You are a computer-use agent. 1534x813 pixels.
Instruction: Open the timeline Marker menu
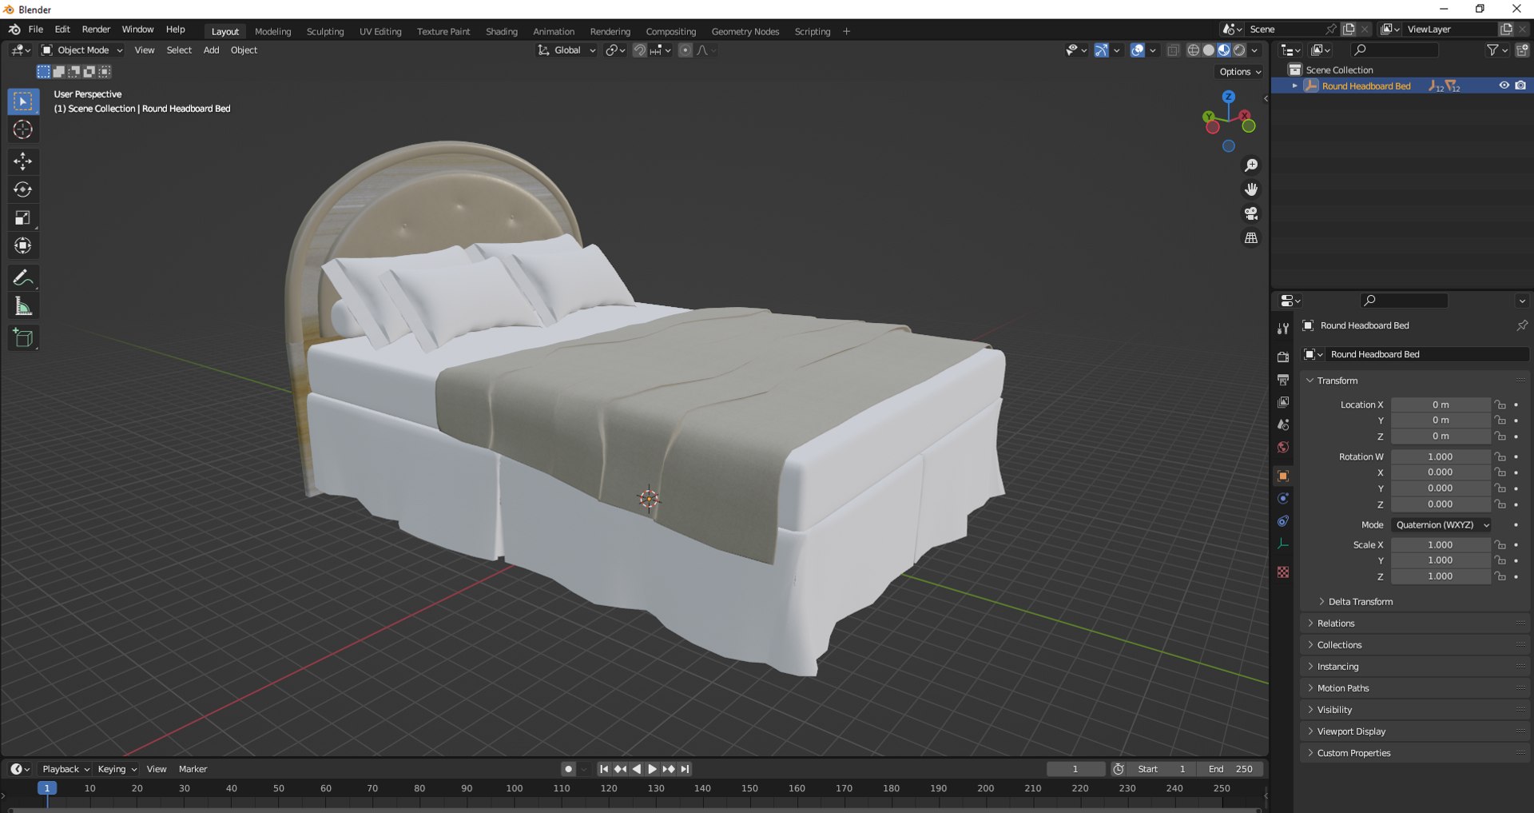click(193, 769)
